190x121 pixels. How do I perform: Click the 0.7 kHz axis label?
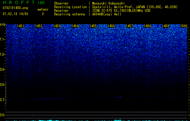(x=2, y=100)
